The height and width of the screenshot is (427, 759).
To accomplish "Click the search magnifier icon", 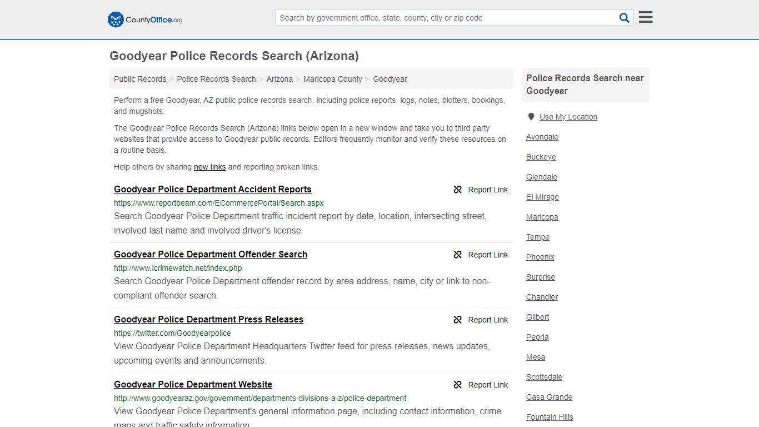I will 625,18.
